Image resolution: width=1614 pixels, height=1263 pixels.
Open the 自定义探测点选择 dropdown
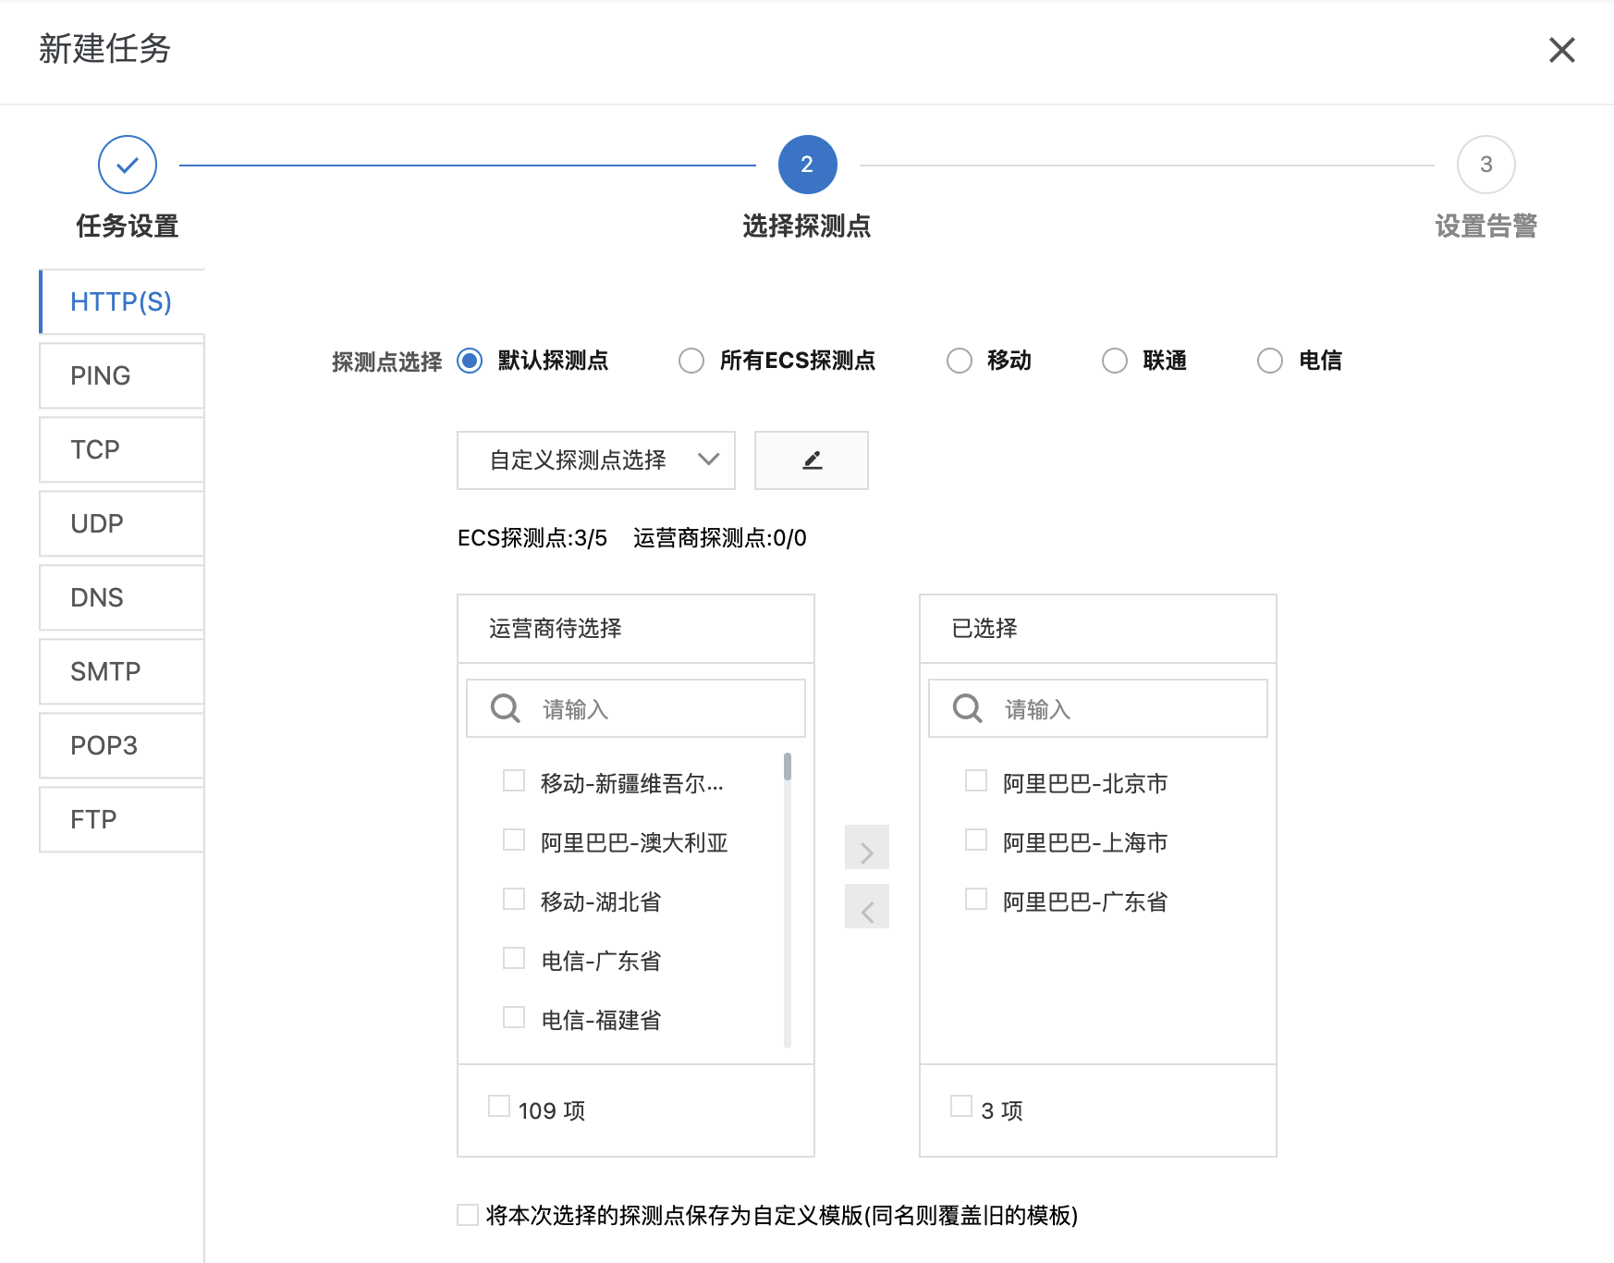tap(595, 460)
